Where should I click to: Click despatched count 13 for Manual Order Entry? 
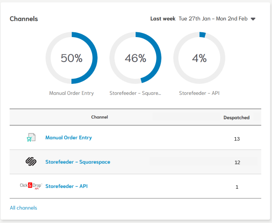(x=237, y=139)
